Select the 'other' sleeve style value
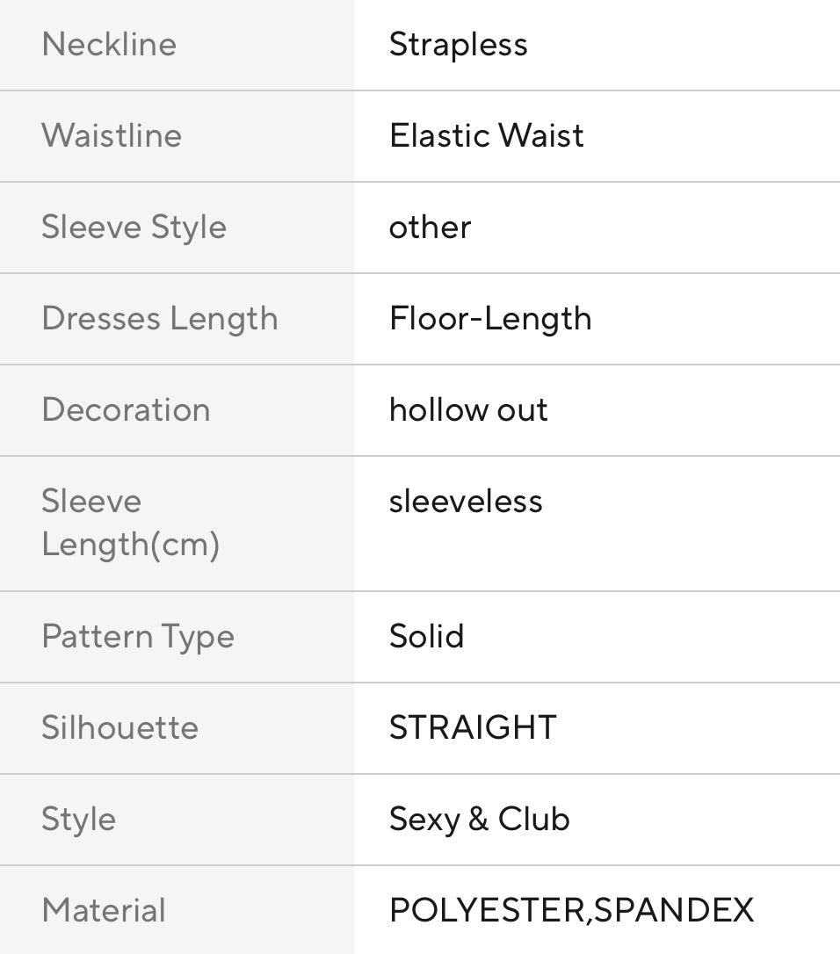This screenshot has width=840, height=954. (430, 227)
